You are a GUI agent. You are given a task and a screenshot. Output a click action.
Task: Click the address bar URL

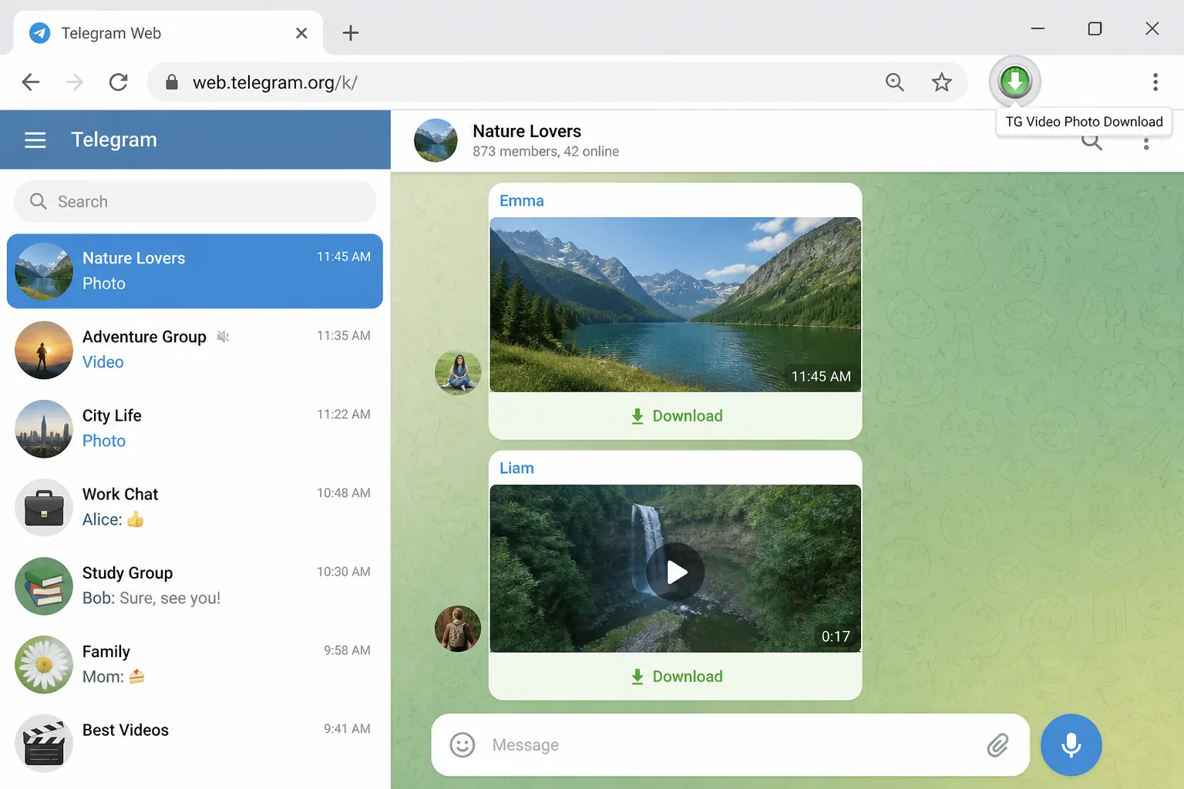point(275,82)
